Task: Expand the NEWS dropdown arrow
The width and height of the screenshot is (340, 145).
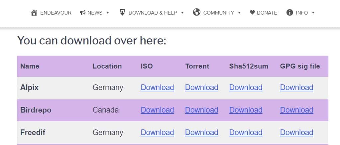Action: click(108, 13)
